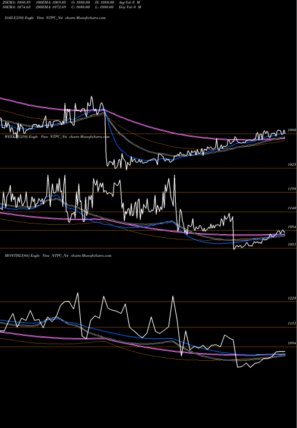Select the open price 'O:' value
The image size is (297, 428).
pyautogui.click(x=83, y=2)
